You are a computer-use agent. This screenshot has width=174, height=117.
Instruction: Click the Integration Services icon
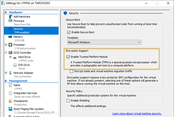click(10, 93)
